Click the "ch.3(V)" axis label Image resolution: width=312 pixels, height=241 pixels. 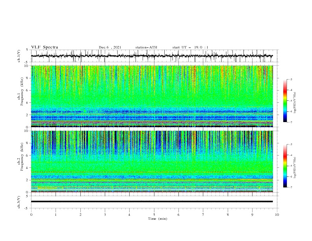(x=19, y=202)
